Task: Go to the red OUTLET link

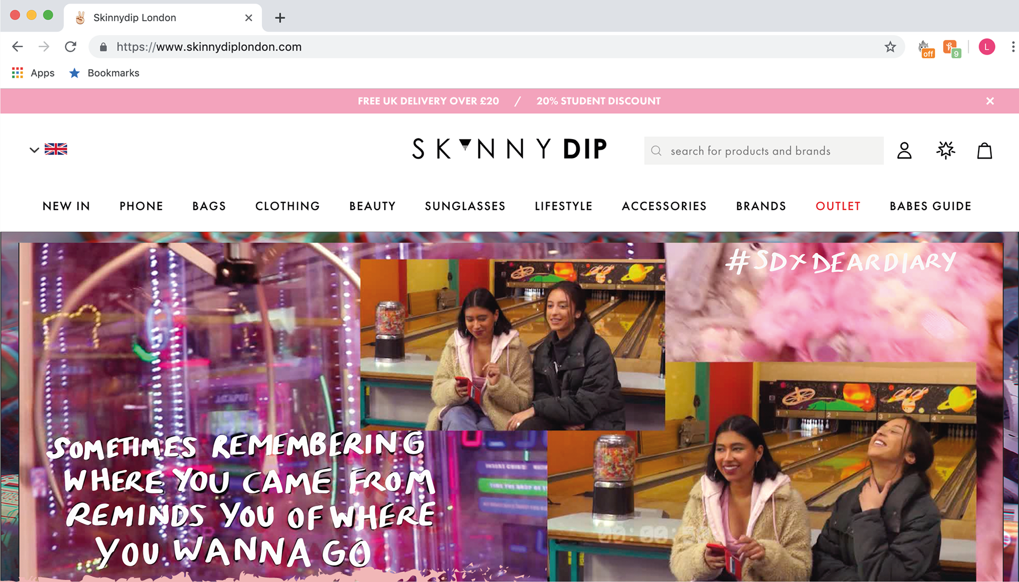Action: (x=837, y=206)
